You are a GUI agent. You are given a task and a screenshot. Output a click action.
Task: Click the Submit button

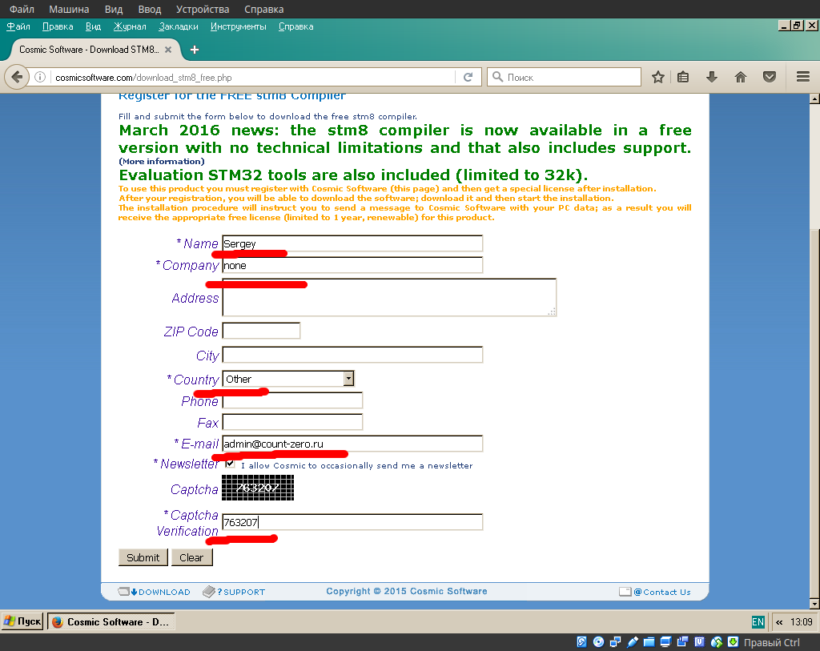click(x=143, y=557)
